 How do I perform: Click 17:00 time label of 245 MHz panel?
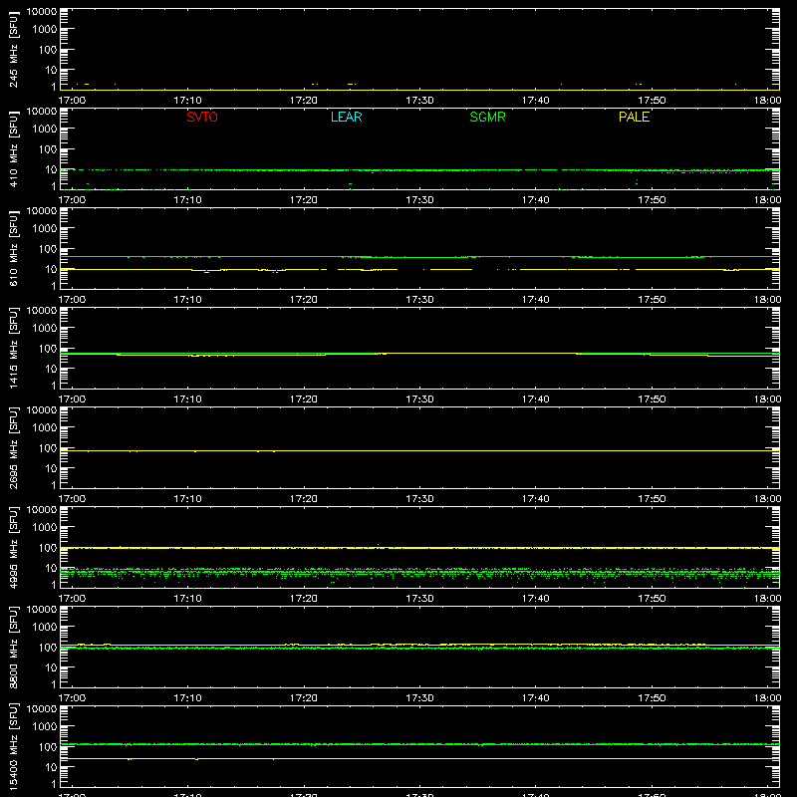(x=72, y=101)
